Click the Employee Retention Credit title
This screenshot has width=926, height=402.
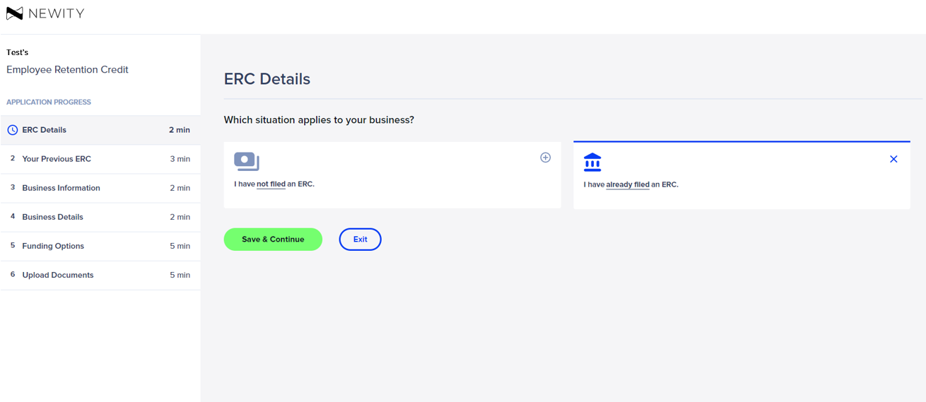(67, 70)
